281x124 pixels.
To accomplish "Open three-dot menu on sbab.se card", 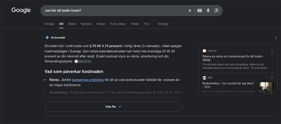I will [272, 51].
